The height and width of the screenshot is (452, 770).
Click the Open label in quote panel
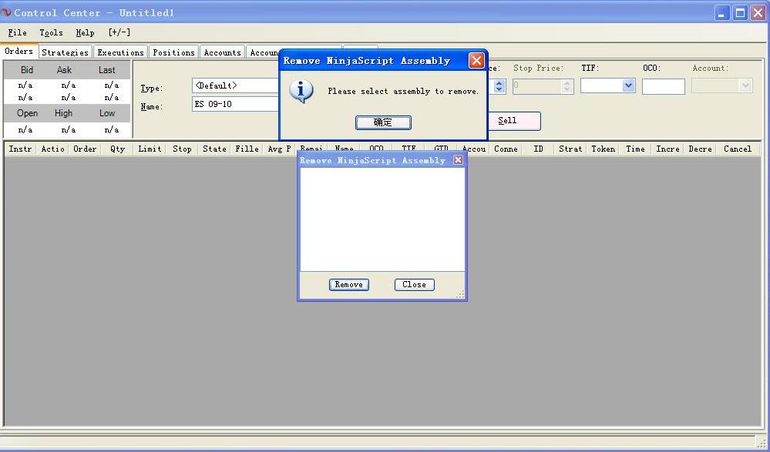coord(27,113)
